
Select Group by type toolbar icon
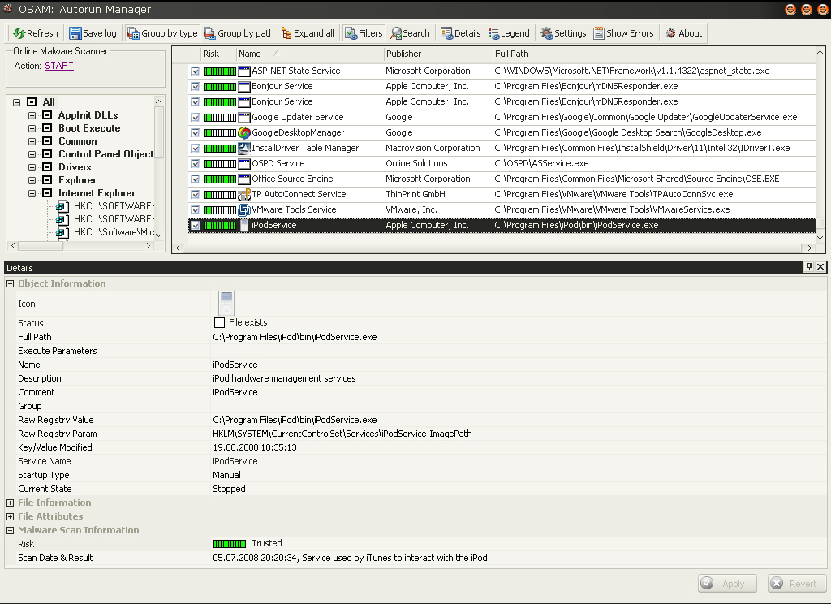click(x=133, y=33)
